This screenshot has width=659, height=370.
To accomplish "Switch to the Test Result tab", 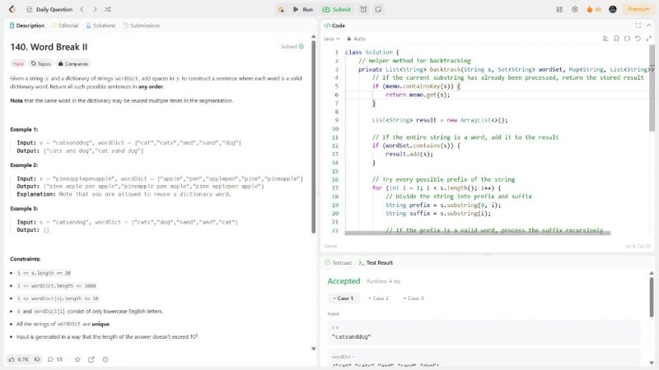I will (376, 262).
